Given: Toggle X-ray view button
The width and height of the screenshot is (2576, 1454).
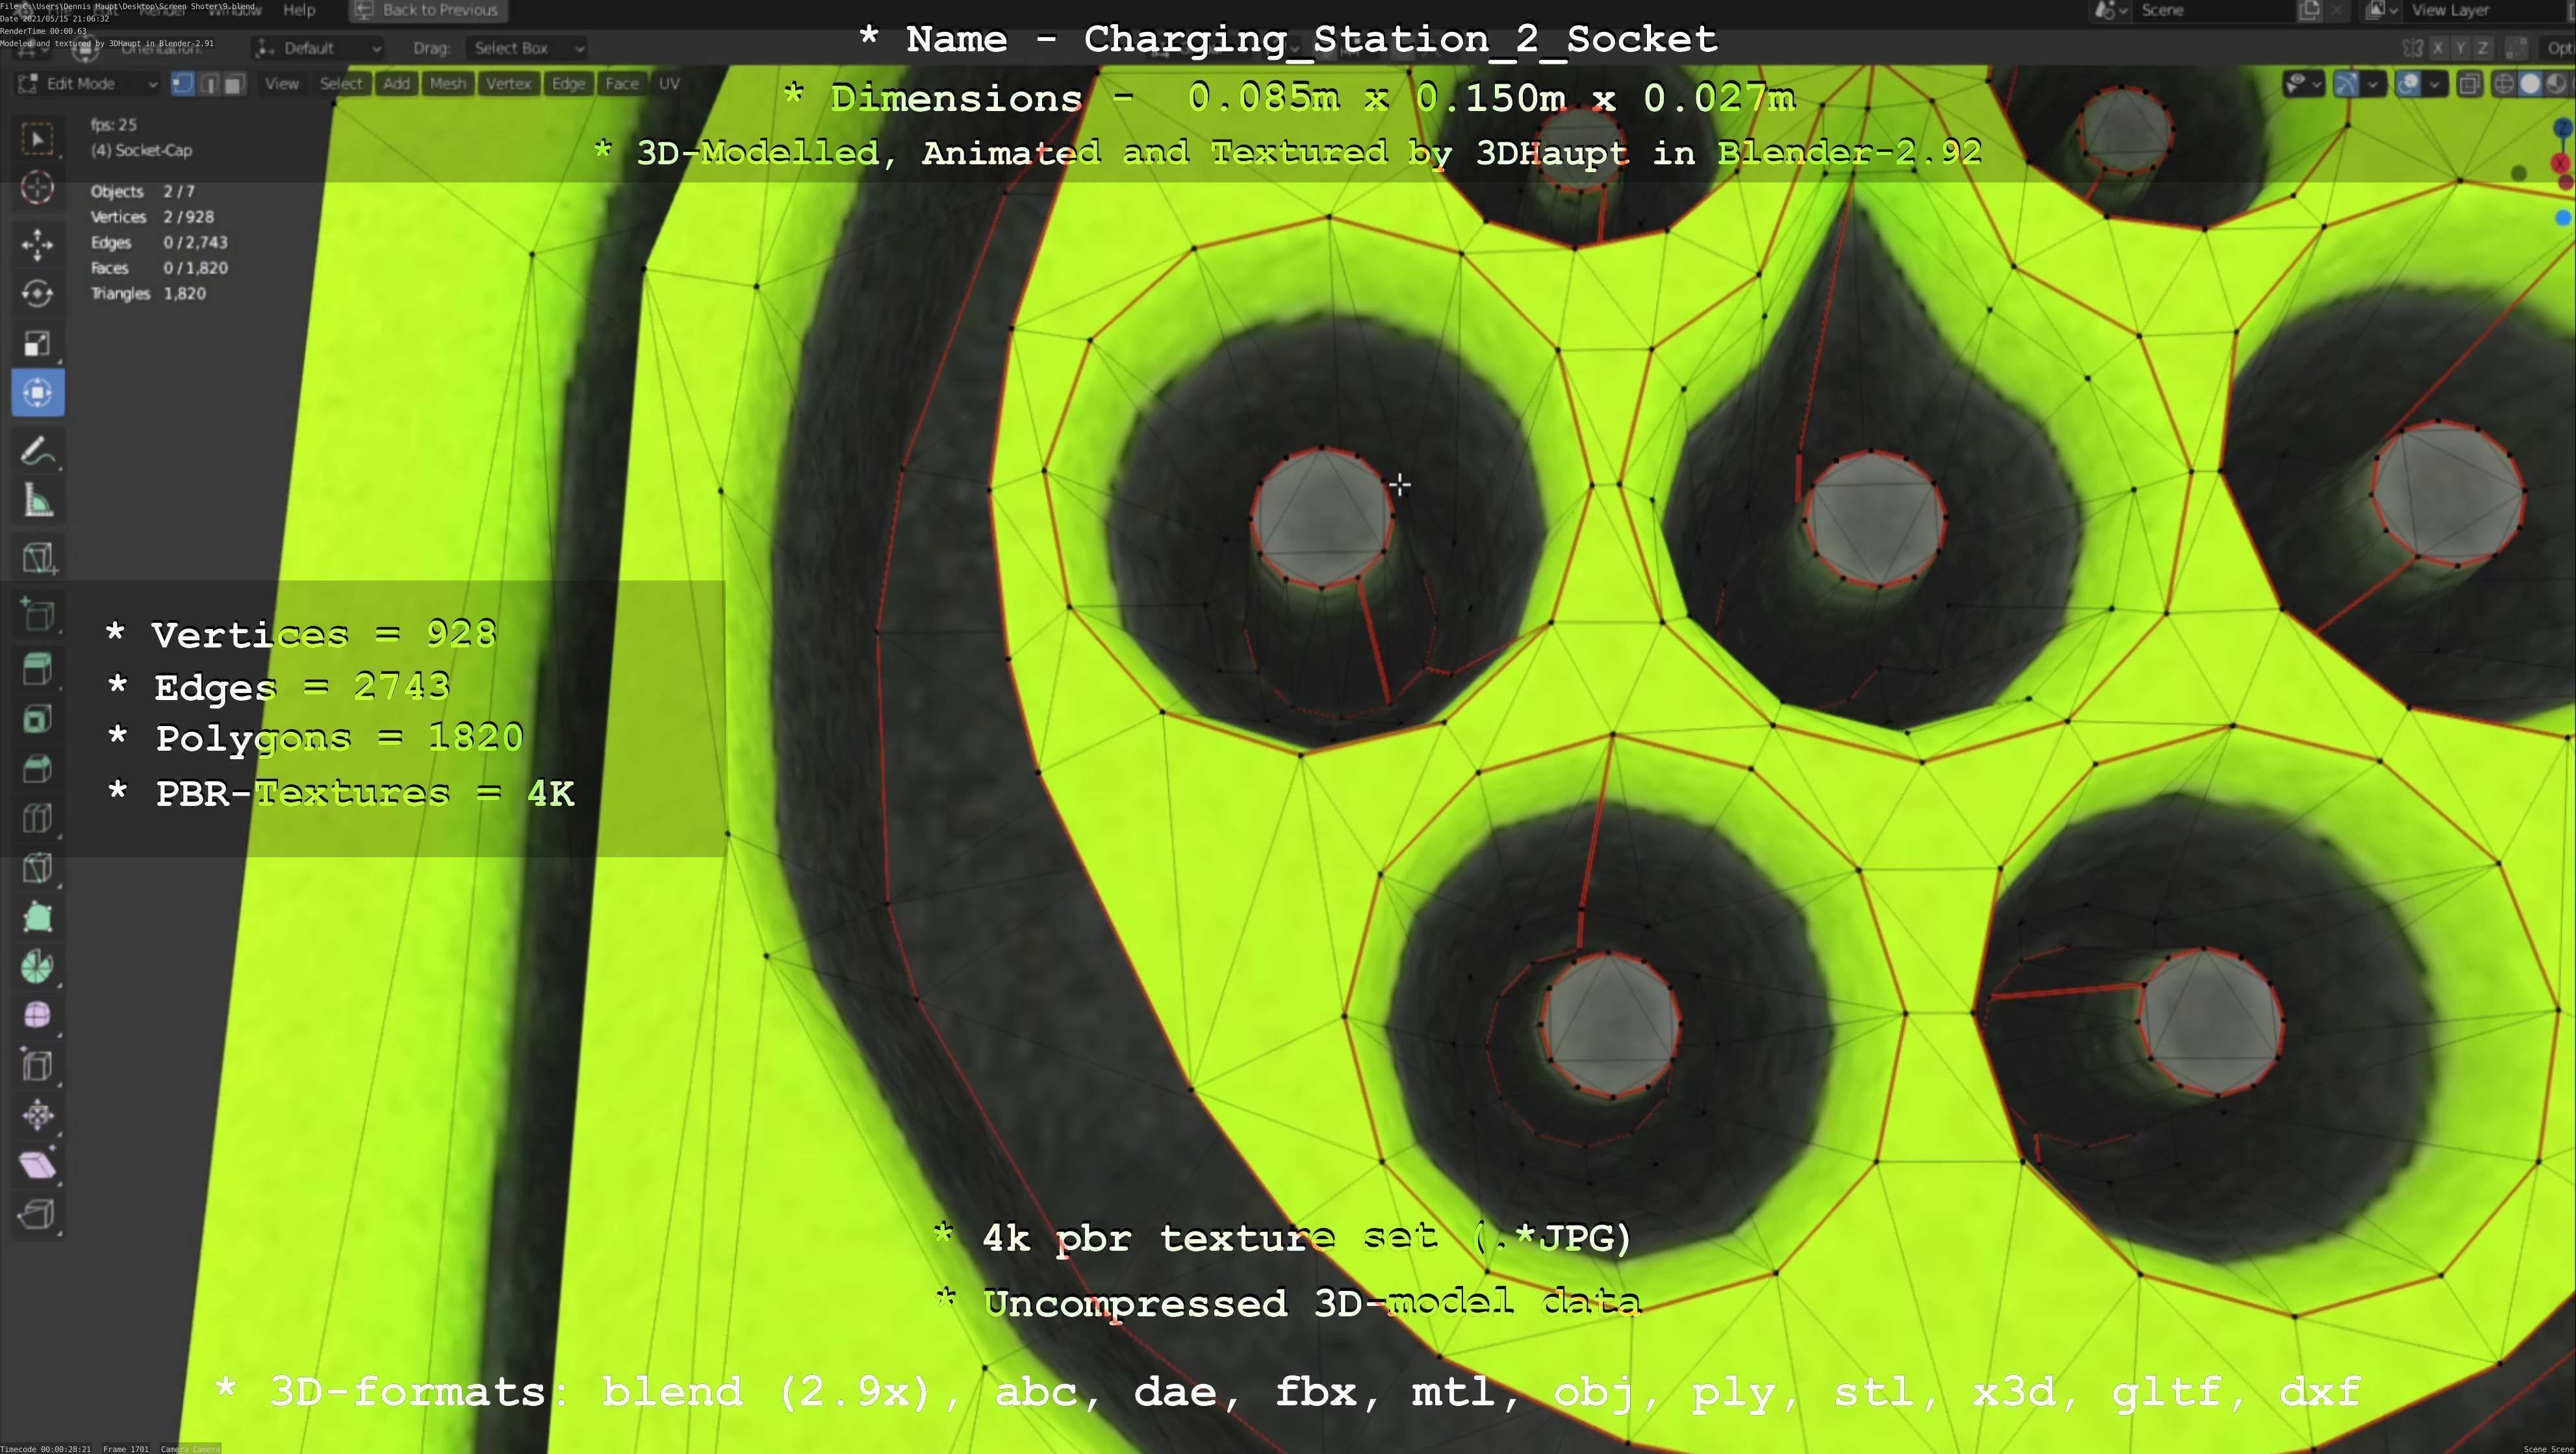Looking at the screenshot, I should (x=2469, y=84).
